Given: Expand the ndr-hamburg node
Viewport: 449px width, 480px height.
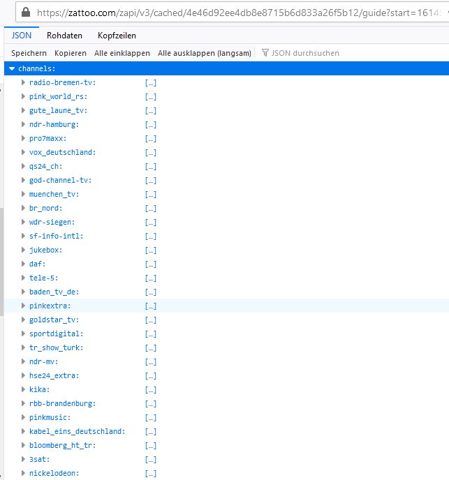Looking at the screenshot, I should coord(23,124).
